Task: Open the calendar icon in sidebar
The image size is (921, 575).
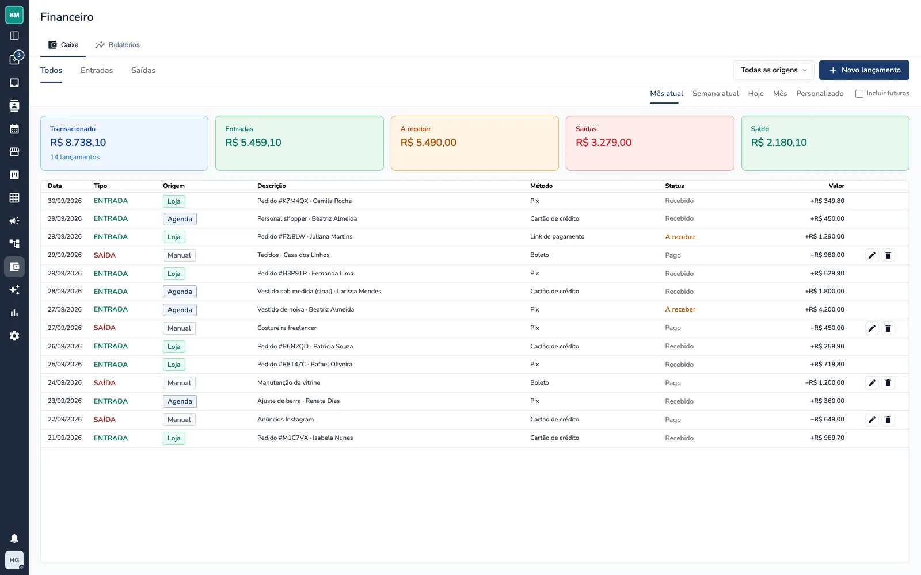Action: [14, 129]
